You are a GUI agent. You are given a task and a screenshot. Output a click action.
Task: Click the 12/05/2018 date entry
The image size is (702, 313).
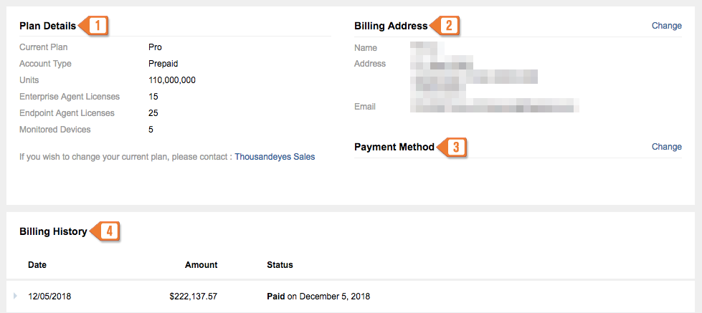pyautogui.click(x=49, y=296)
